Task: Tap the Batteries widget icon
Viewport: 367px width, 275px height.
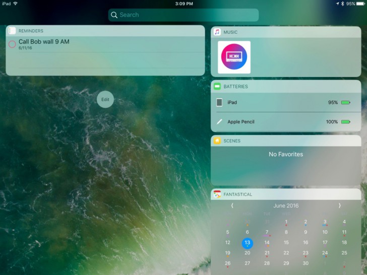Action: point(217,86)
